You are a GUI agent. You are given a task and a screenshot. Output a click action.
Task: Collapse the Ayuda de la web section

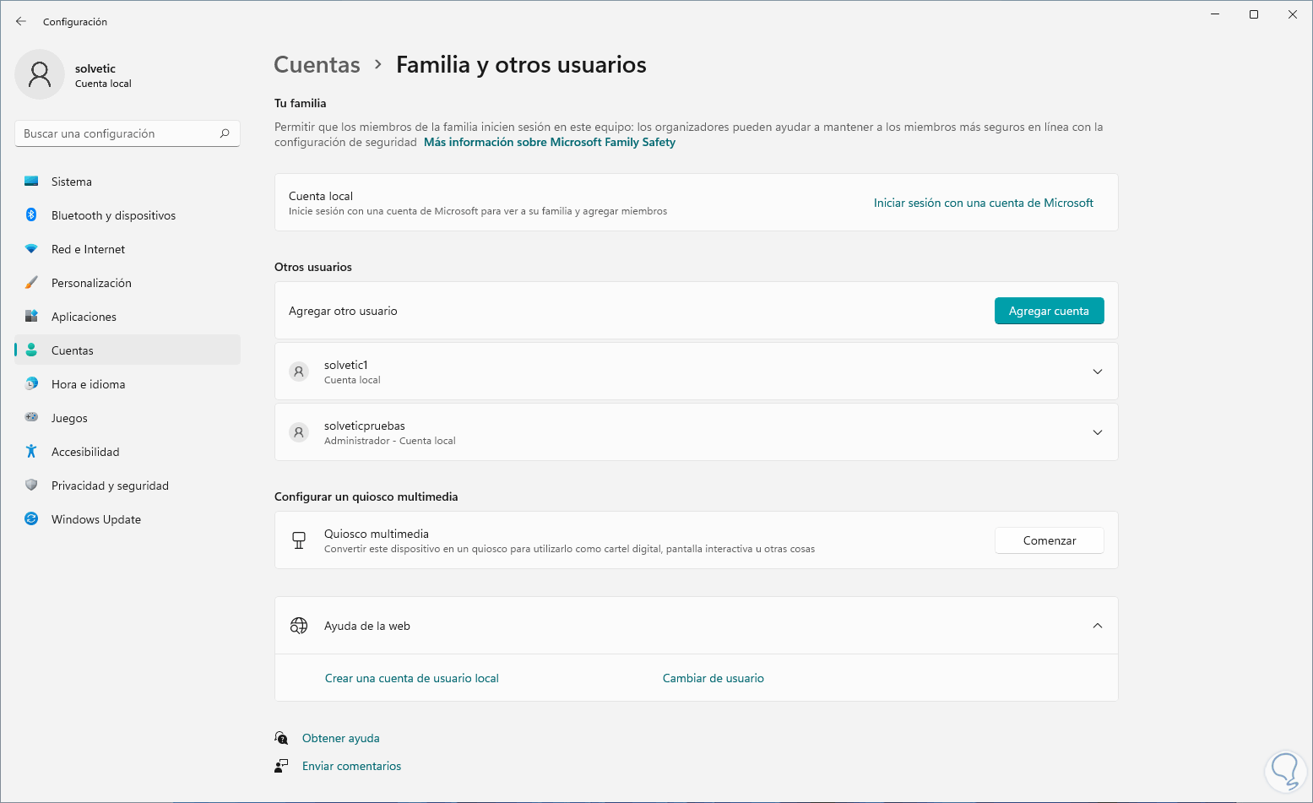tap(1097, 626)
